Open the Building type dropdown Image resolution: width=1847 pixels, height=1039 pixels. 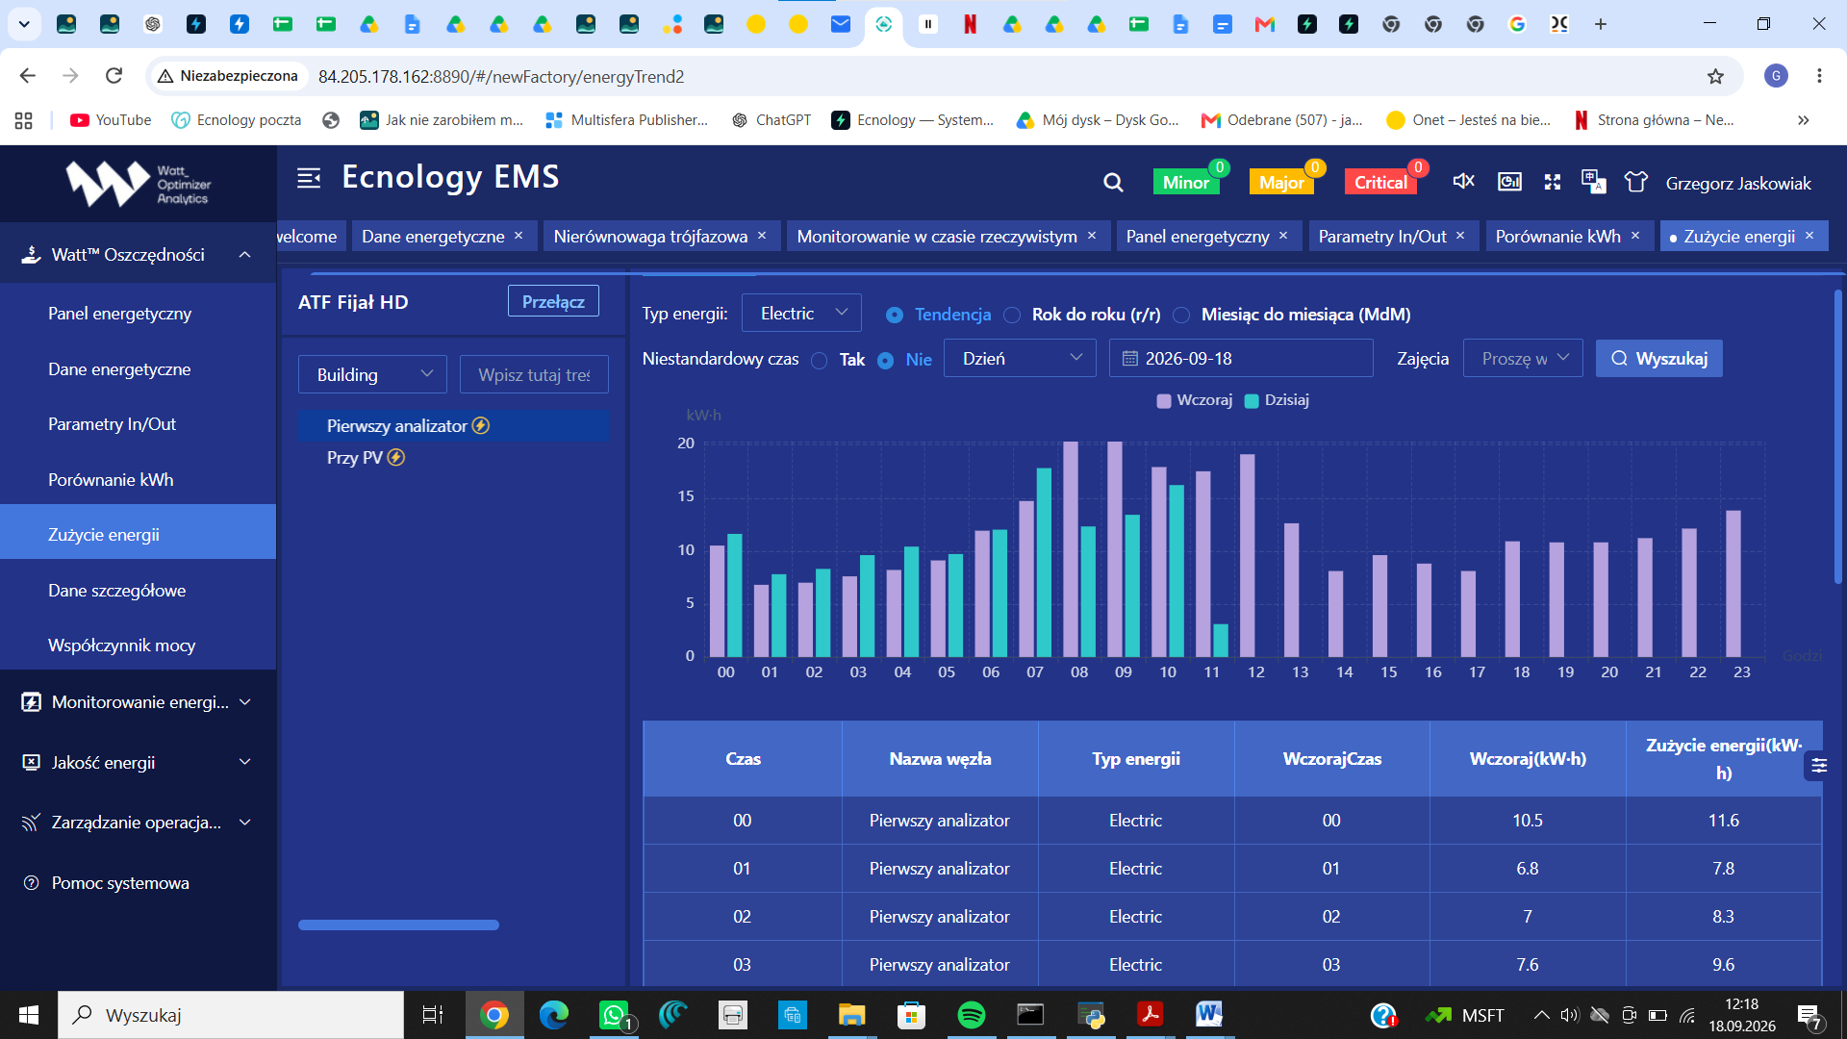coord(372,374)
